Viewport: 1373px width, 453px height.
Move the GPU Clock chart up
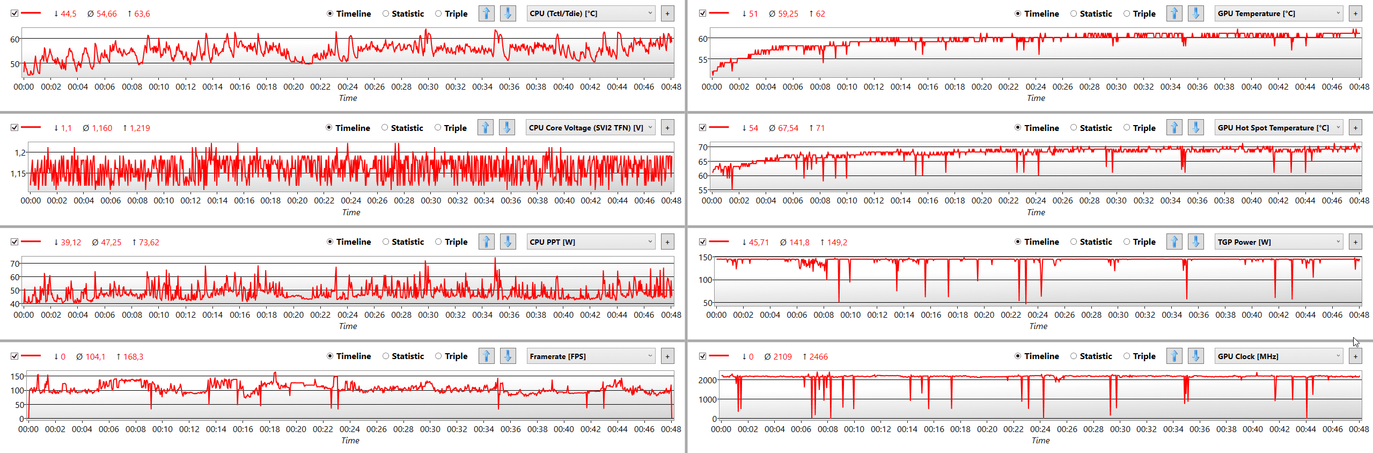1174,356
